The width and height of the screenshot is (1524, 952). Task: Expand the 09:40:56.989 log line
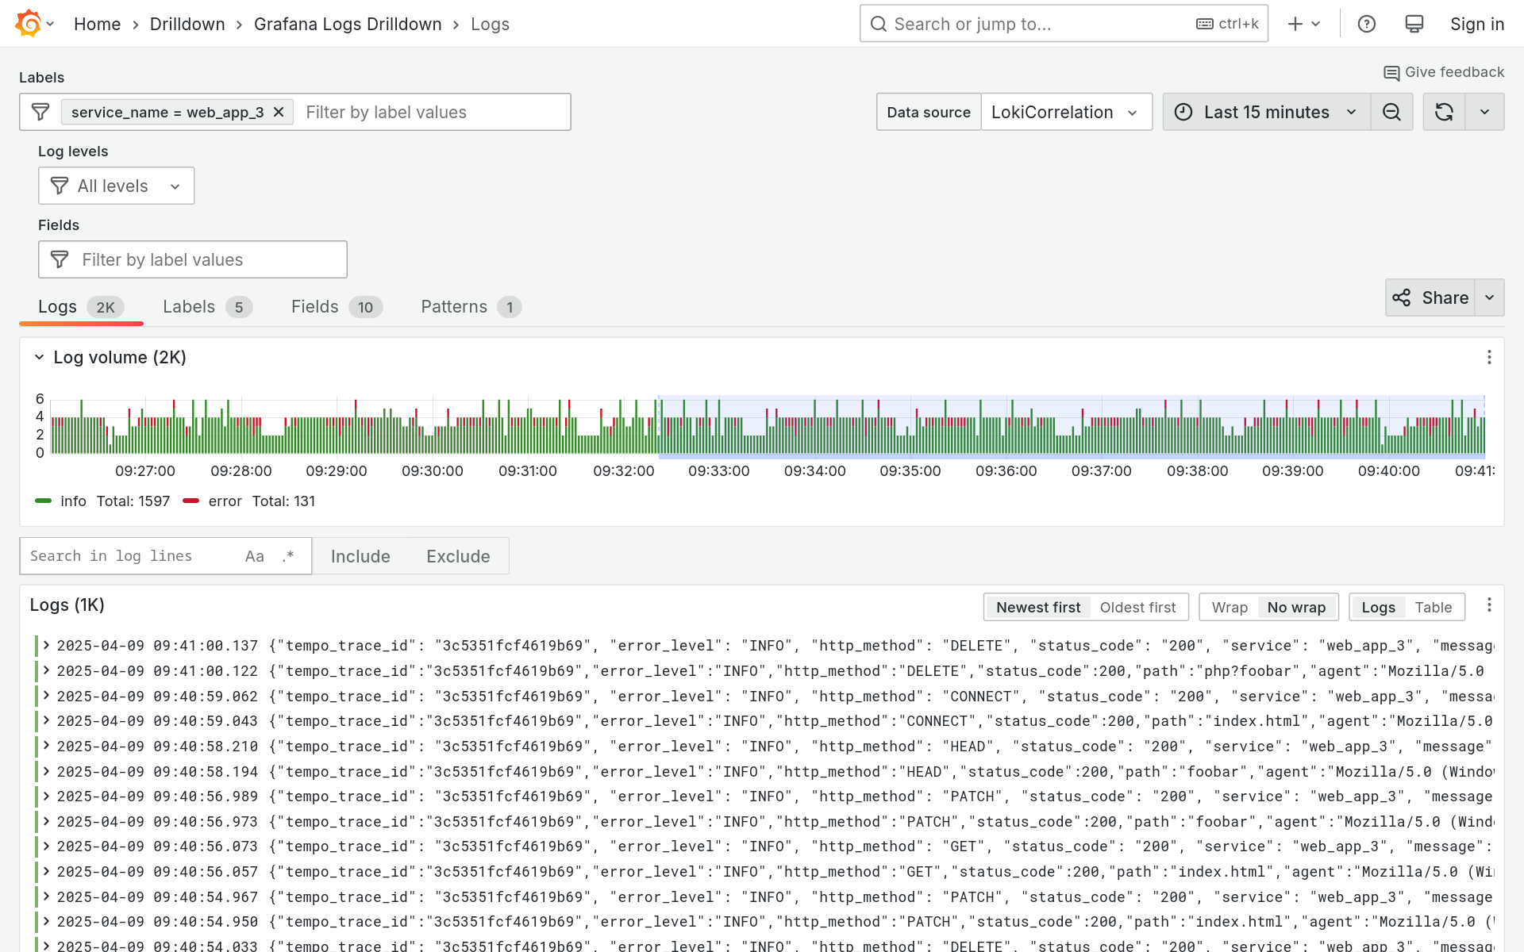pos(46,795)
